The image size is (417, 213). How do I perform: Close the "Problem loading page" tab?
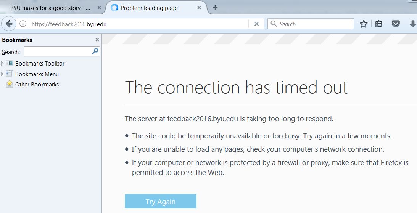199,8
